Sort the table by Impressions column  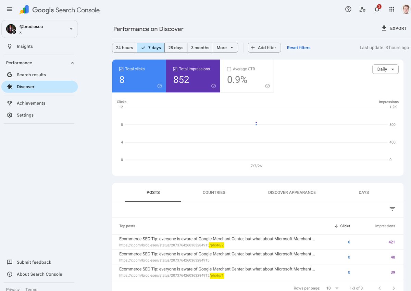385,226
